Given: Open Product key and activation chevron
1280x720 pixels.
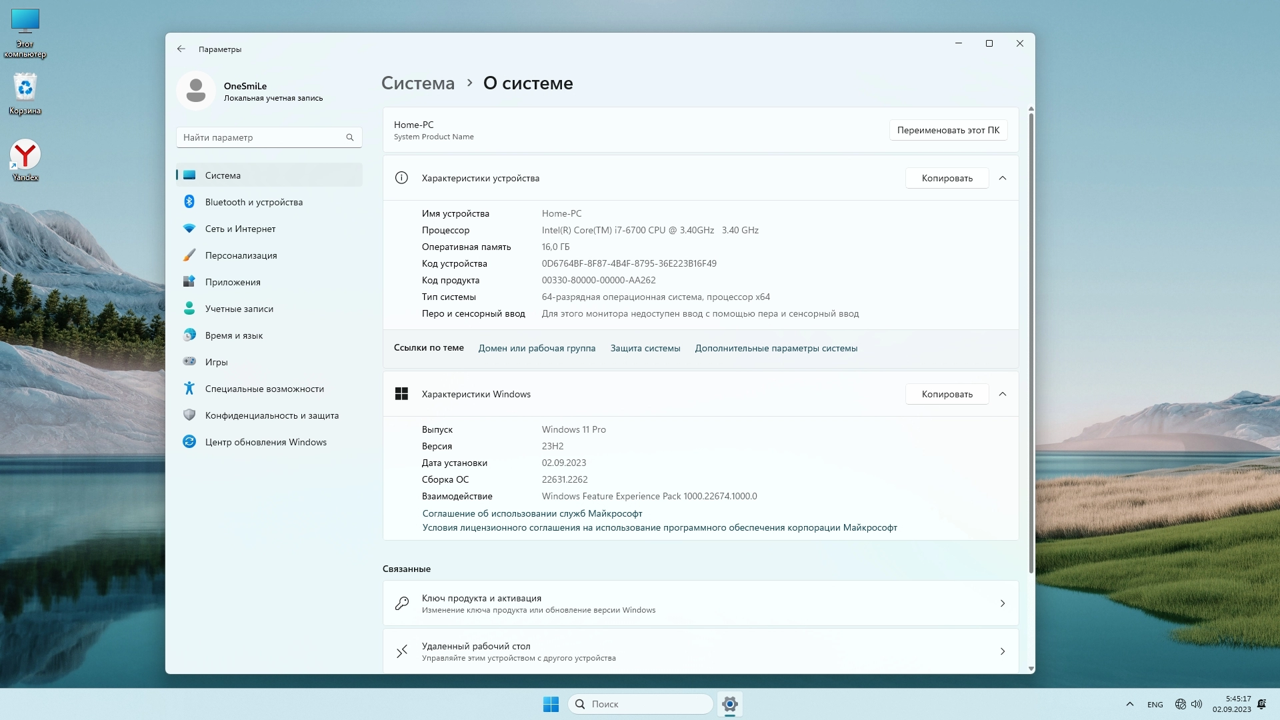Looking at the screenshot, I should click(x=1002, y=603).
